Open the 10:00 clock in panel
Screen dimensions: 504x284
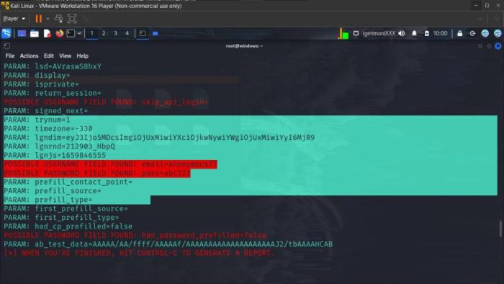tap(441, 33)
